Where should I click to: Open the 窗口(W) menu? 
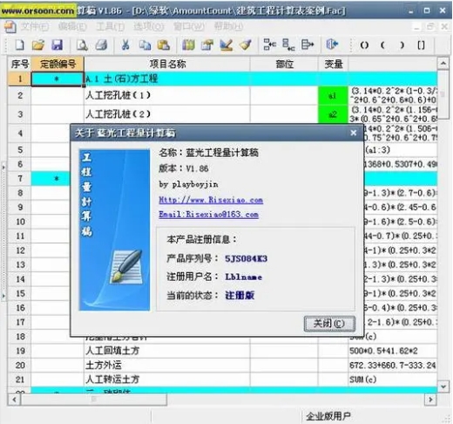click(189, 27)
